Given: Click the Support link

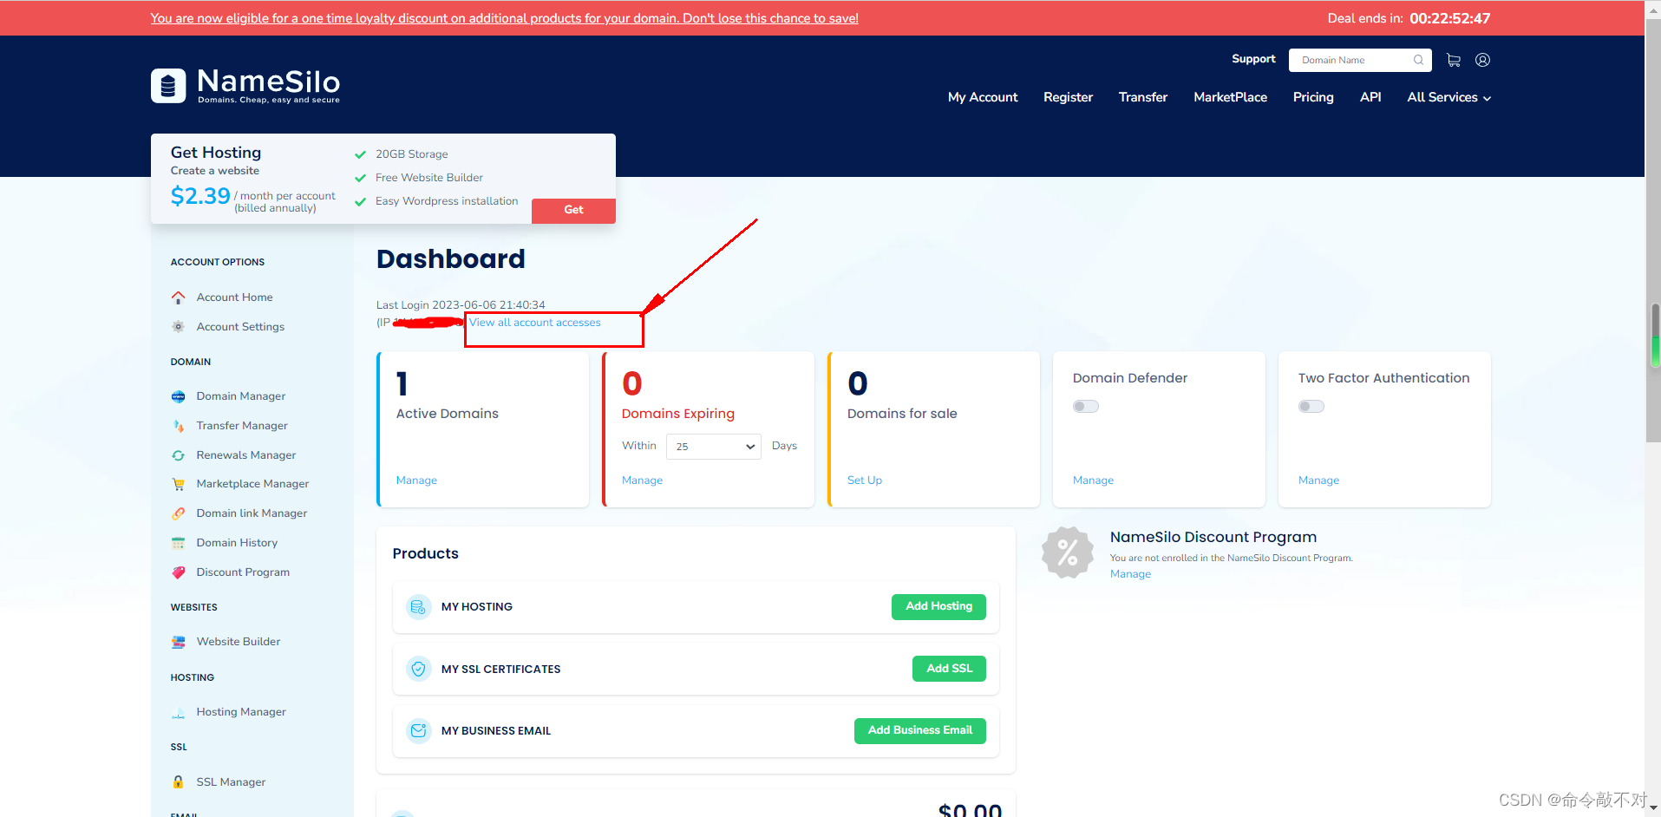Looking at the screenshot, I should pos(1253,59).
